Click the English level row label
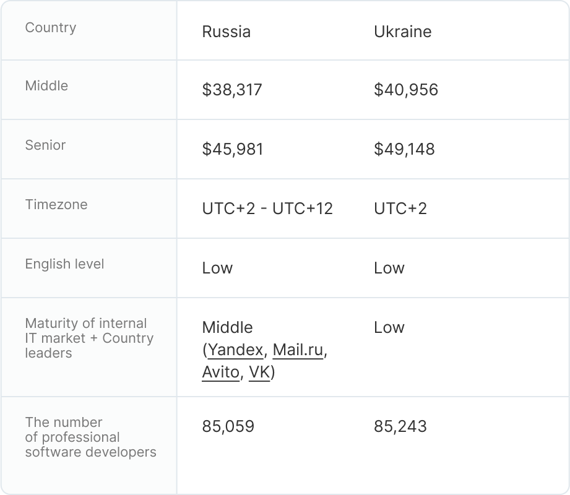The height and width of the screenshot is (495, 570). (x=64, y=264)
